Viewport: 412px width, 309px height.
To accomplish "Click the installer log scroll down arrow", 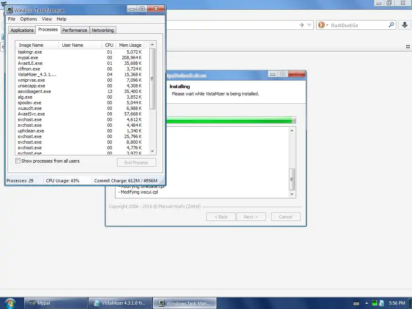I will (x=292, y=194).
